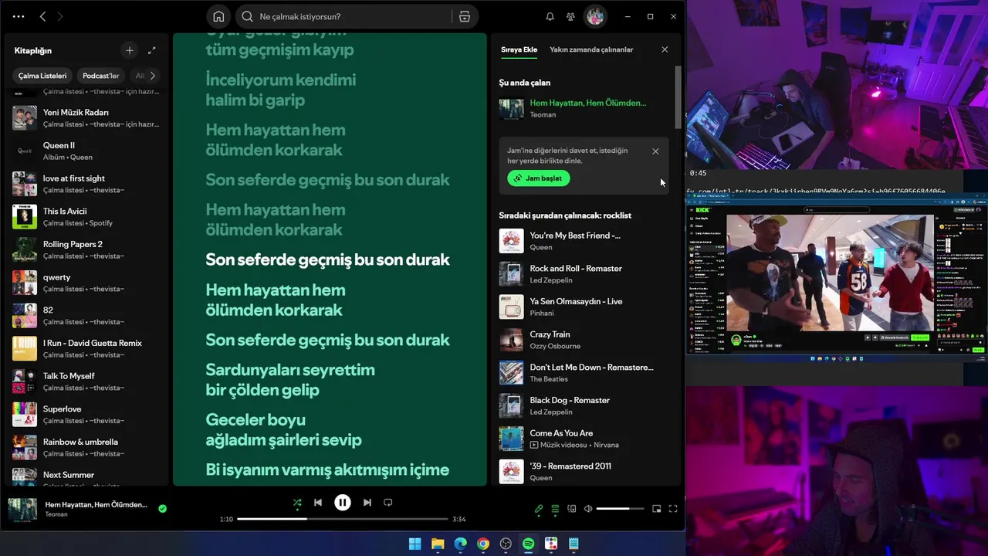Open This Is Avicii playlist
Screen dimensions: 988x556
85,217
